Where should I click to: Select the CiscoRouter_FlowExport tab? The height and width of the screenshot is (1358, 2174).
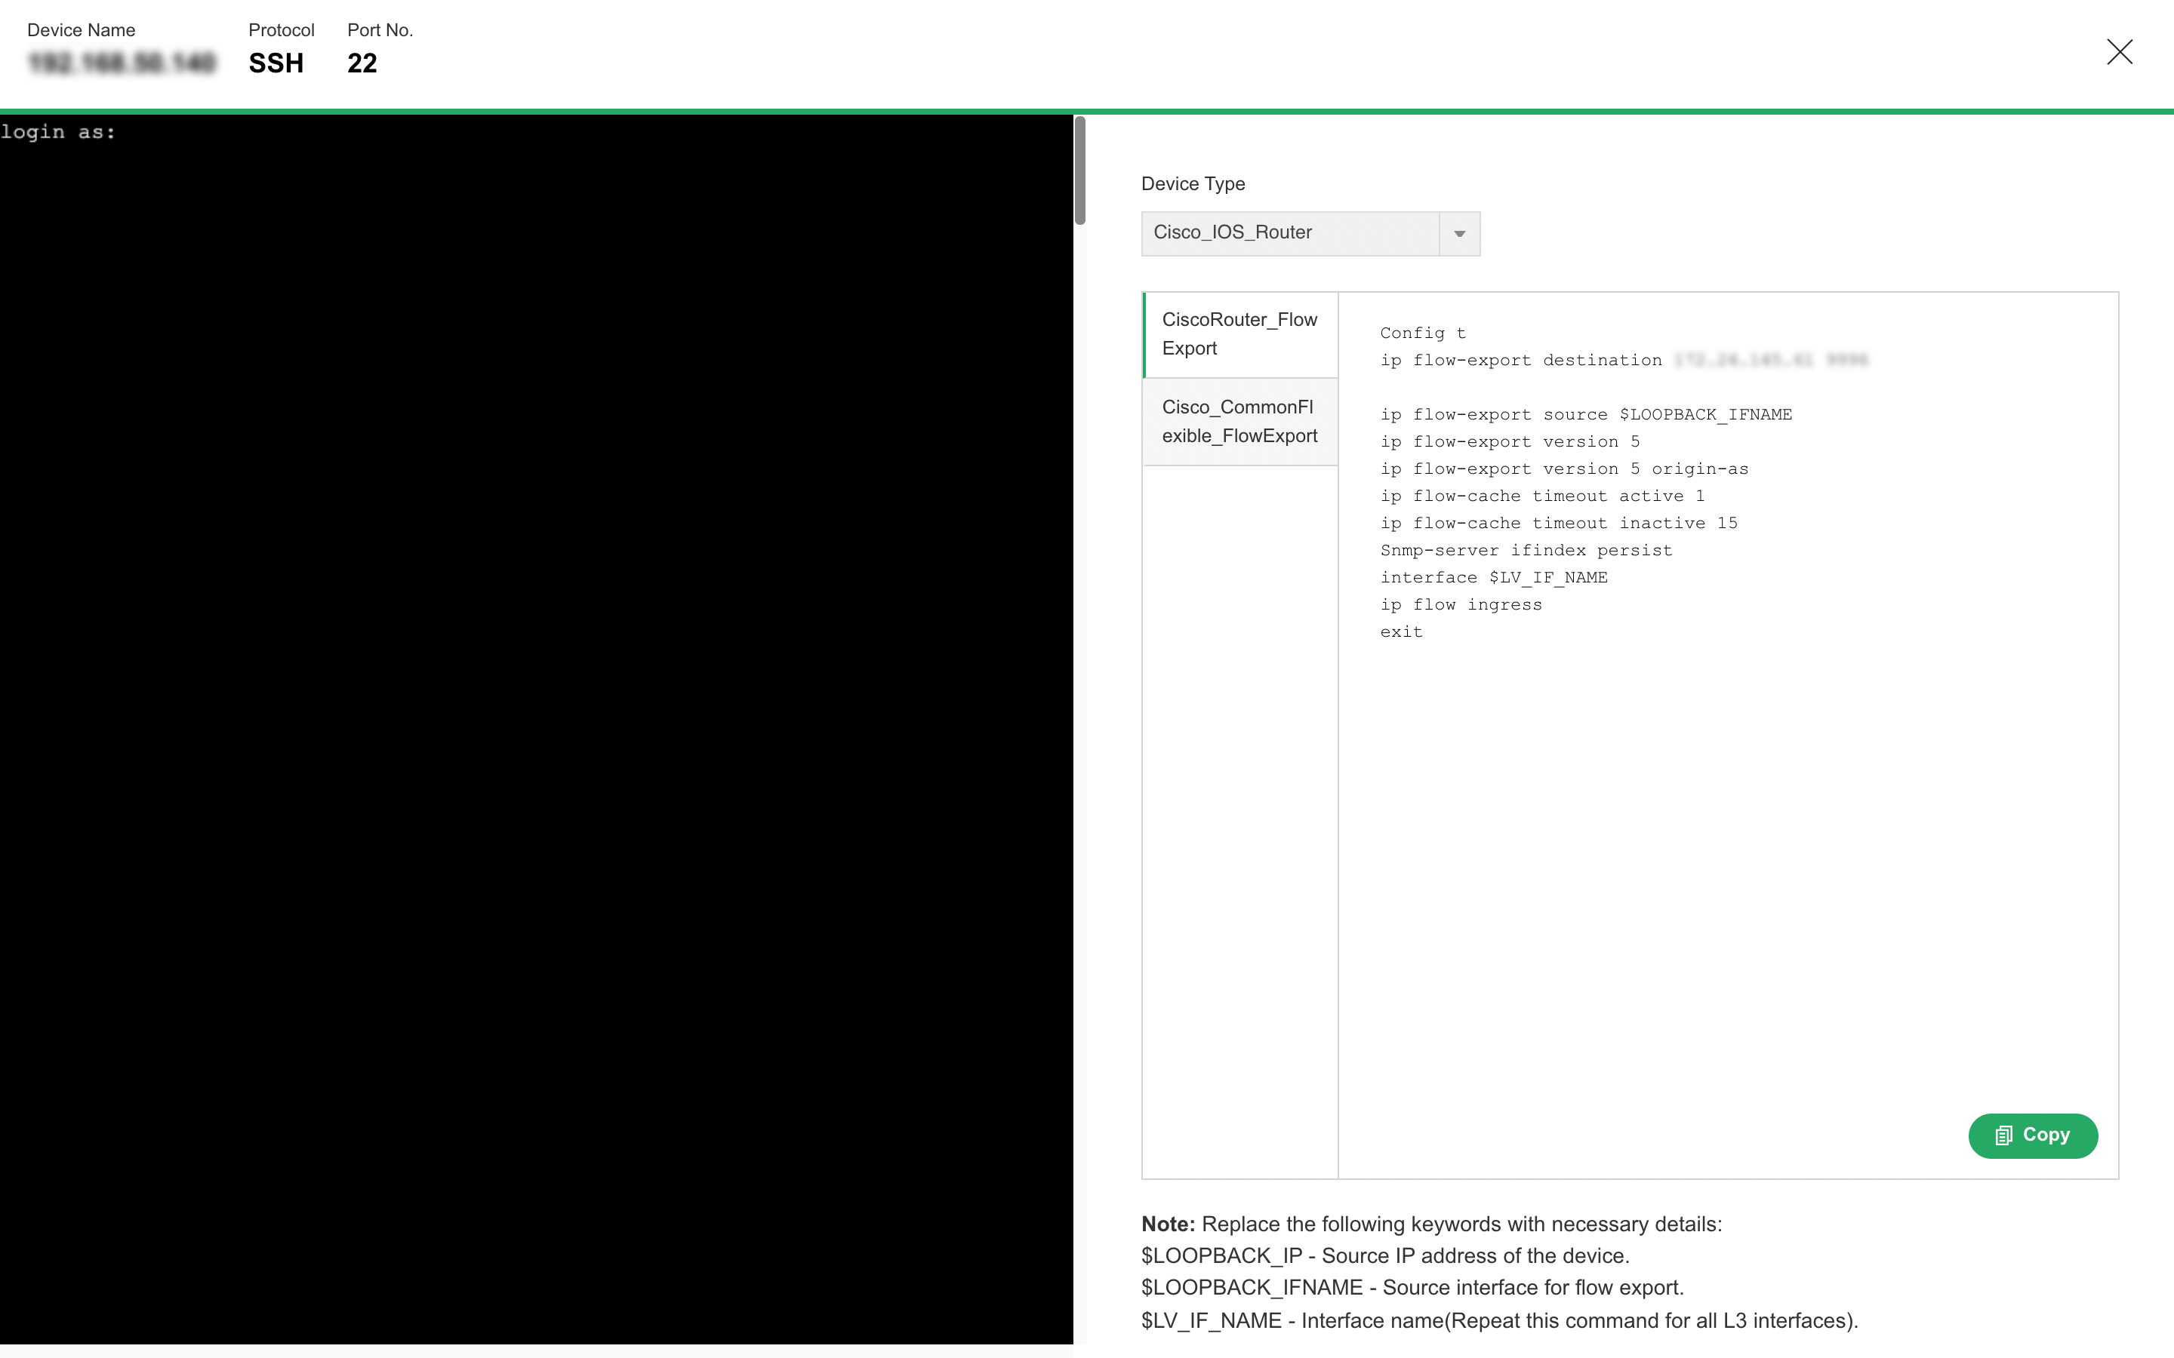pyautogui.click(x=1239, y=334)
